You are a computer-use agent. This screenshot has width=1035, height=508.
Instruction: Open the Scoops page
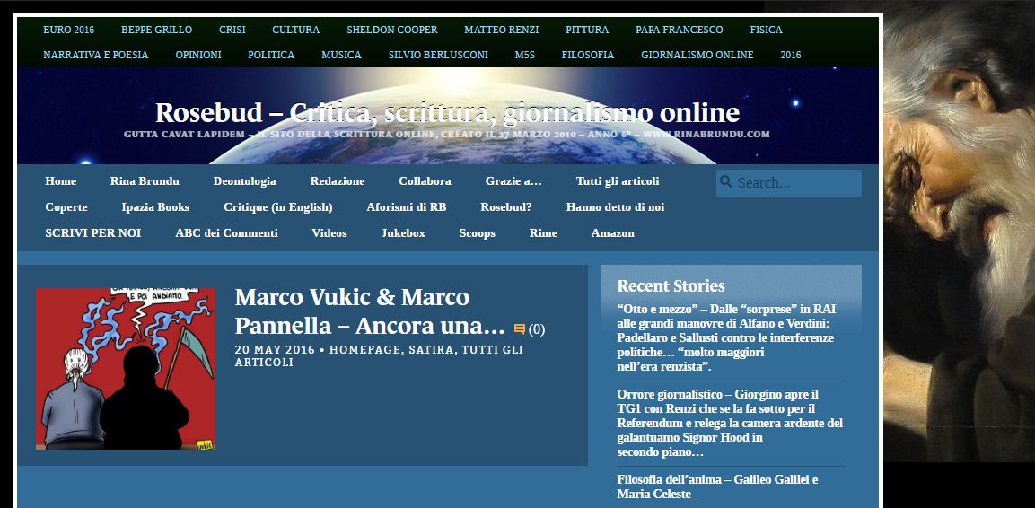click(478, 232)
